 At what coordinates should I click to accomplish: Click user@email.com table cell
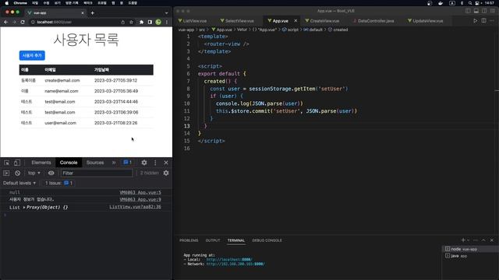point(61,123)
